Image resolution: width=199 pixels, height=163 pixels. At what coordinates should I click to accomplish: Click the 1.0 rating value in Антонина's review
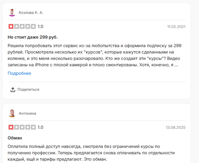[x=40, y=127]
